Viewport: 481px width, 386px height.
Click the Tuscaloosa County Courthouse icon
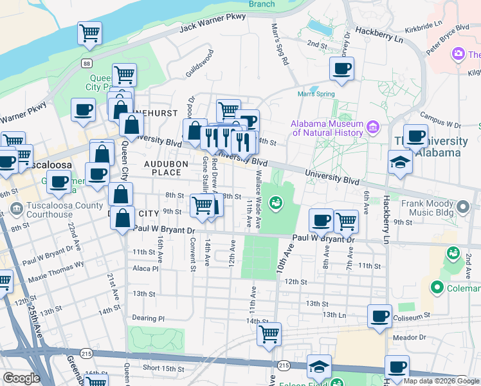tap(16, 209)
